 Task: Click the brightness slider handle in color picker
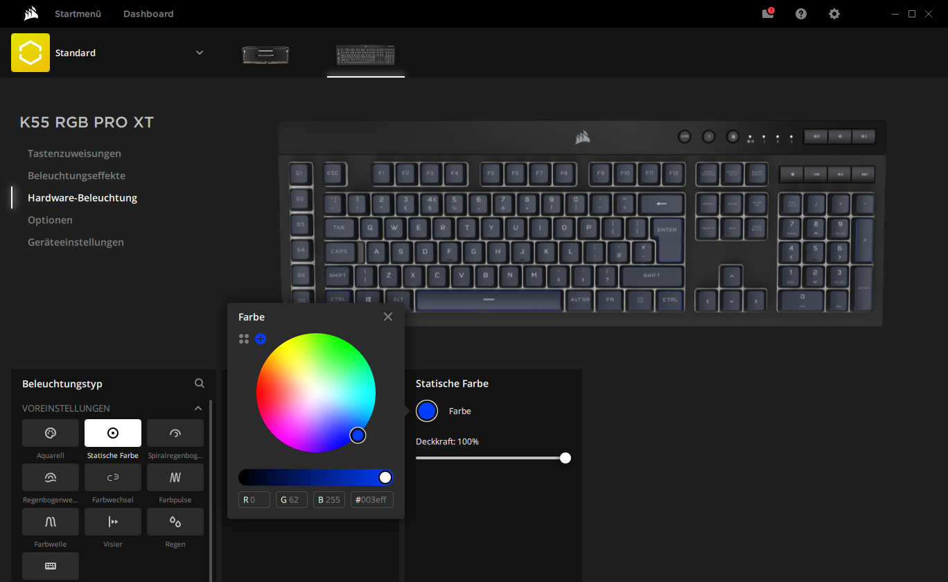click(x=385, y=477)
